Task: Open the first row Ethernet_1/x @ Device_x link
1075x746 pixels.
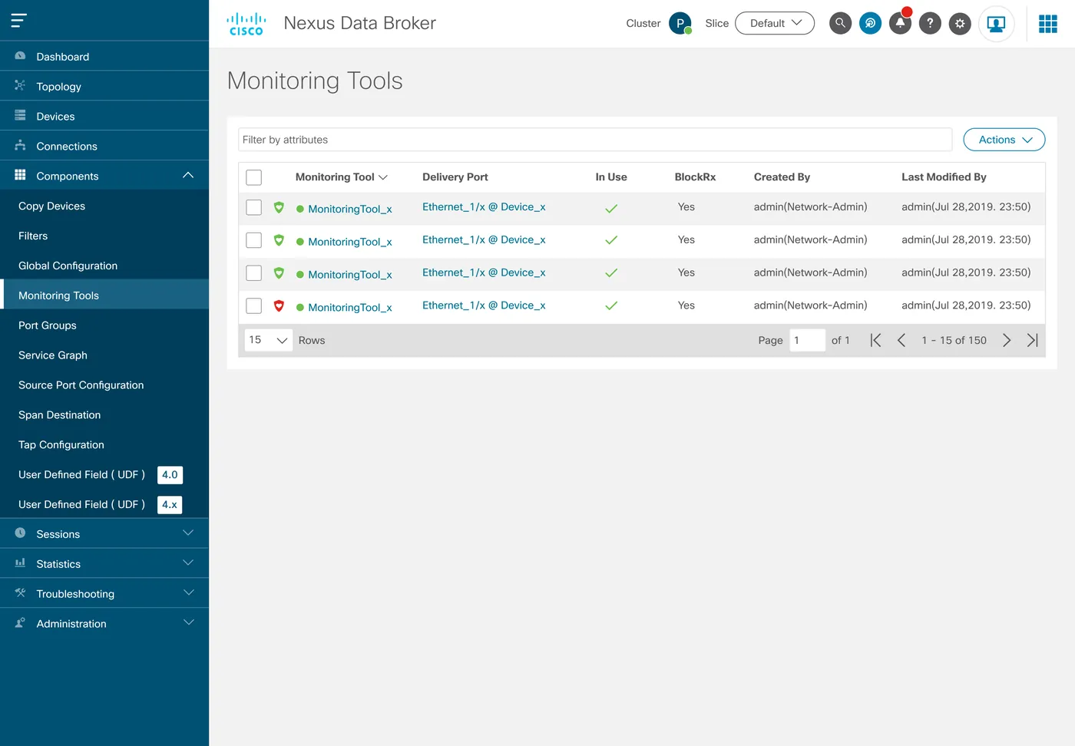Action: point(484,207)
